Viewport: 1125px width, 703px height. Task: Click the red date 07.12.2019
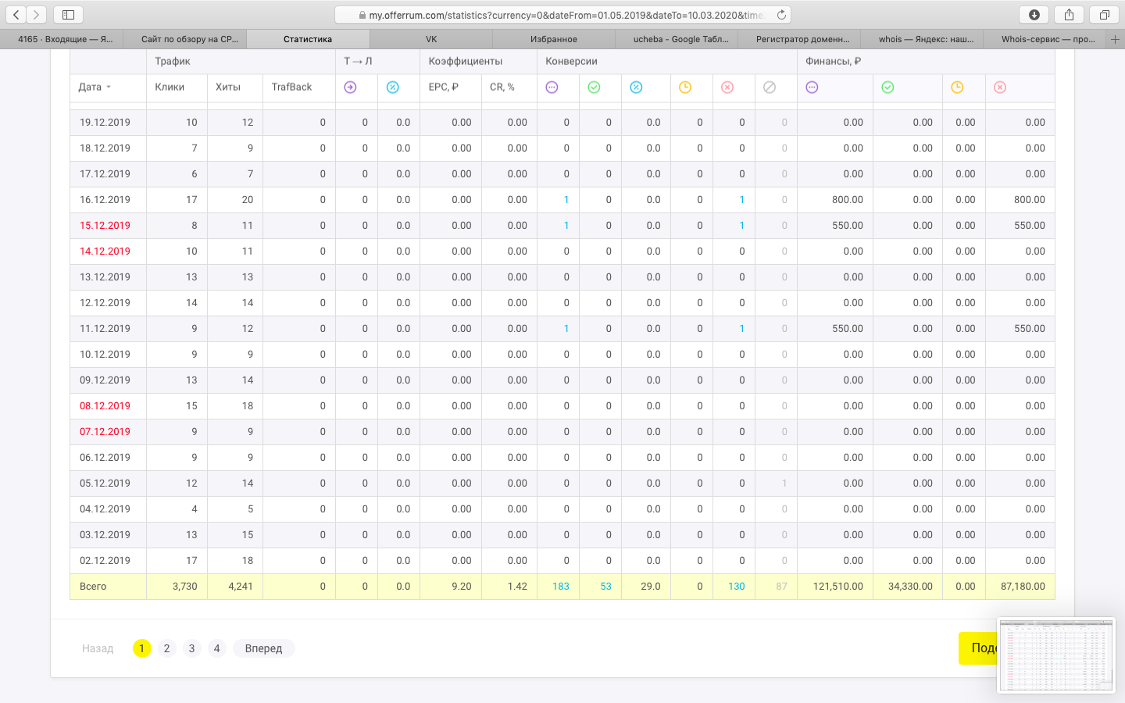105,432
